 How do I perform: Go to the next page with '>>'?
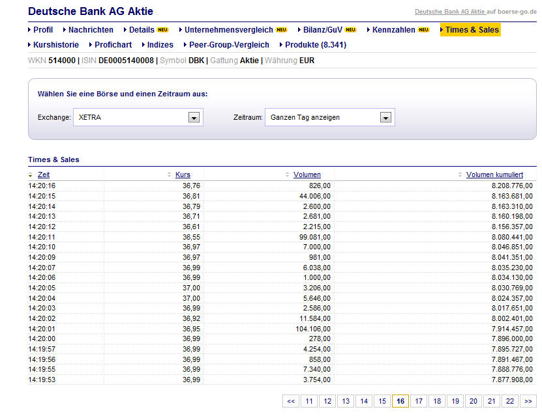point(528,401)
